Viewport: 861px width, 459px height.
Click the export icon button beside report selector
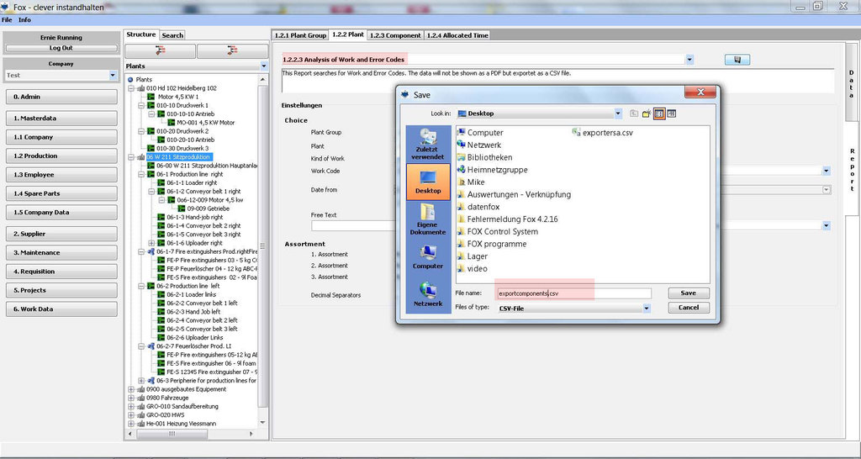click(x=737, y=60)
